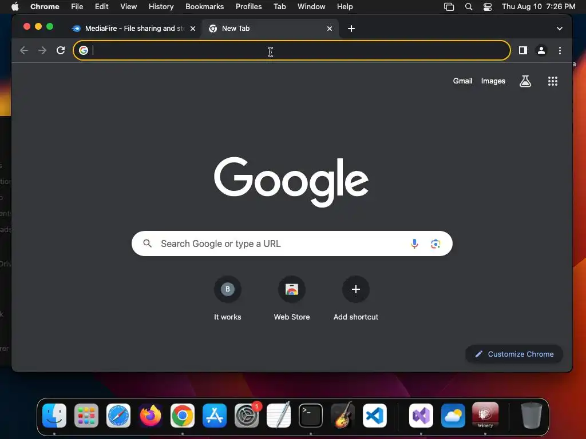This screenshot has height=439, width=586.
Task: Open the Chrome application menu
Action: pyautogui.click(x=45, y=7)
